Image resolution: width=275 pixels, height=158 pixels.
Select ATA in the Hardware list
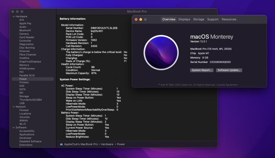[x=22, y=20]
